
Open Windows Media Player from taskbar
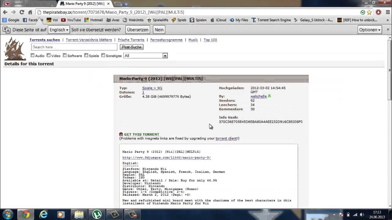pos(61,215)
